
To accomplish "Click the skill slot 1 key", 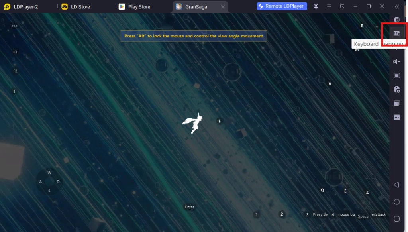I will (x=257, y=215).
